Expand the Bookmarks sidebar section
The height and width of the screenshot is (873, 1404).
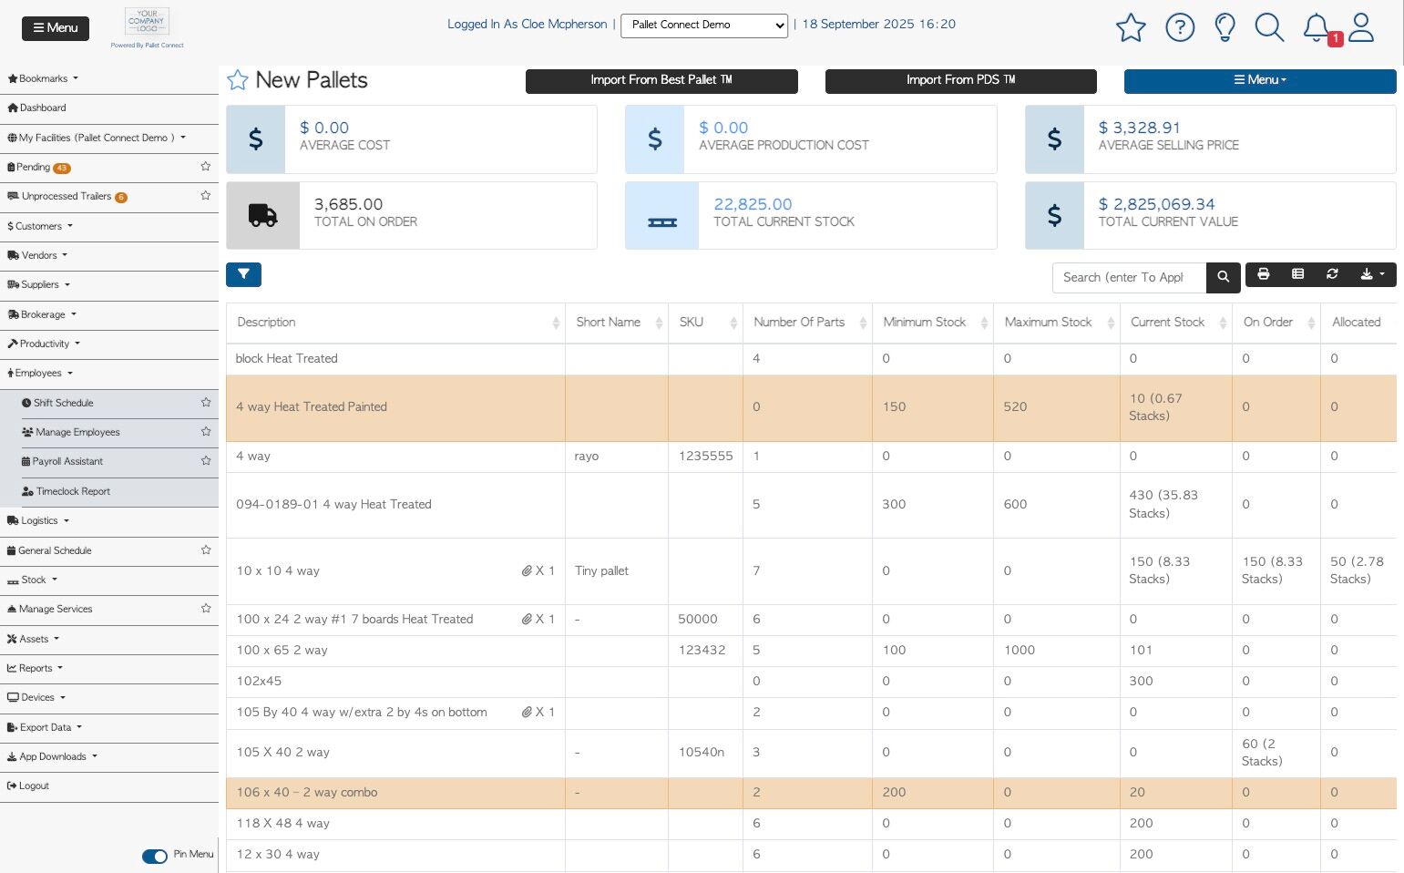(x=43, y=78)
